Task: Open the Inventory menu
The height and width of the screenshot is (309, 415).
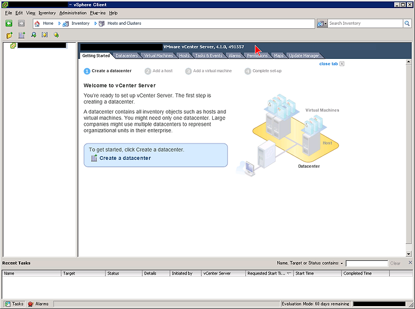Action: (47, 13)
